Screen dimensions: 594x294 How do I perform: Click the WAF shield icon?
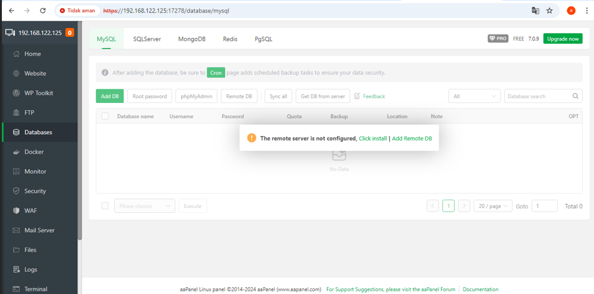pos(16,210)
